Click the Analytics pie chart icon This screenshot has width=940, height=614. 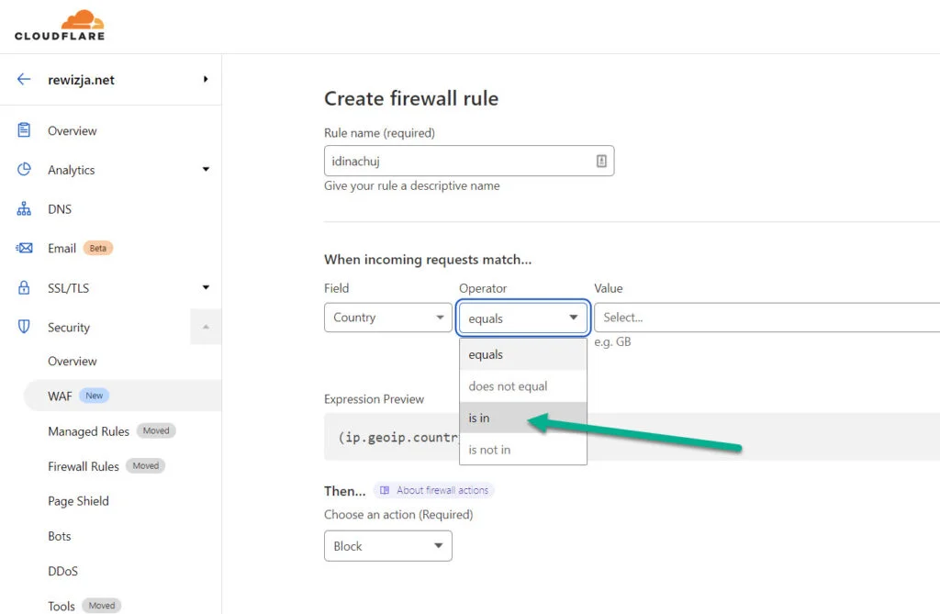click(x=24, y=169)
